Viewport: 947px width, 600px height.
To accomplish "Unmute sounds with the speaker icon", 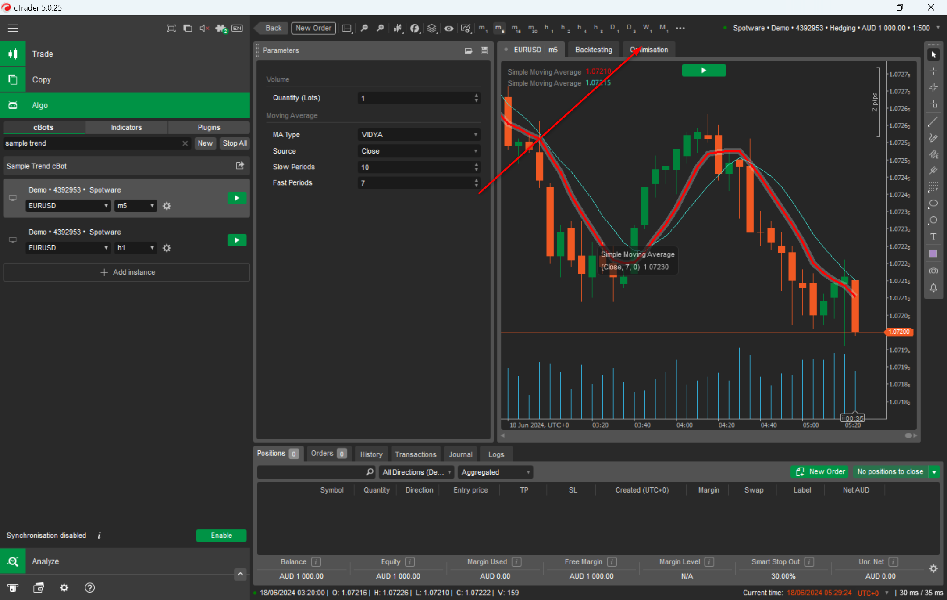I will [204, 28].
